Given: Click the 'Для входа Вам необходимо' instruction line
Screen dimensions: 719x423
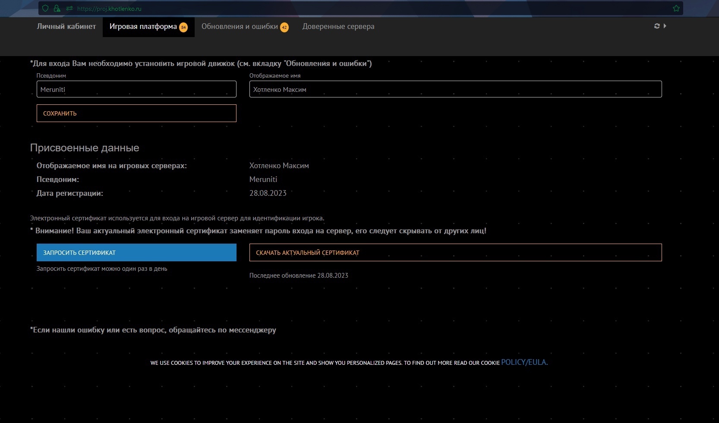Looking at the screenshot, I should (201, 63).
